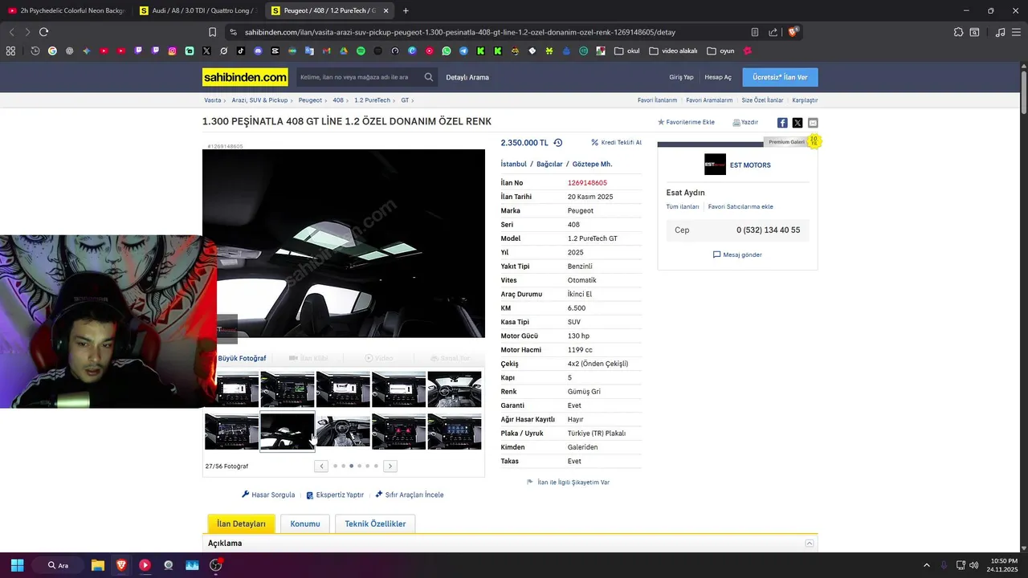The height and width of the screenshot is (578, 1028).
Task: Select the İlan Detayları tab
Action: 241,523
